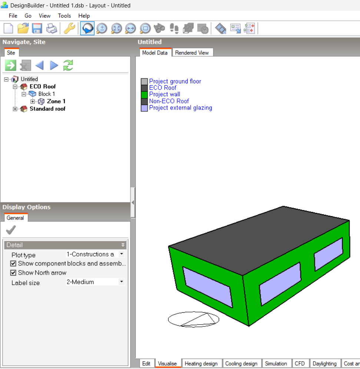Toggle Show component blocks checkbox
This screenshot has width=360, height=369.
coord(13,264)
